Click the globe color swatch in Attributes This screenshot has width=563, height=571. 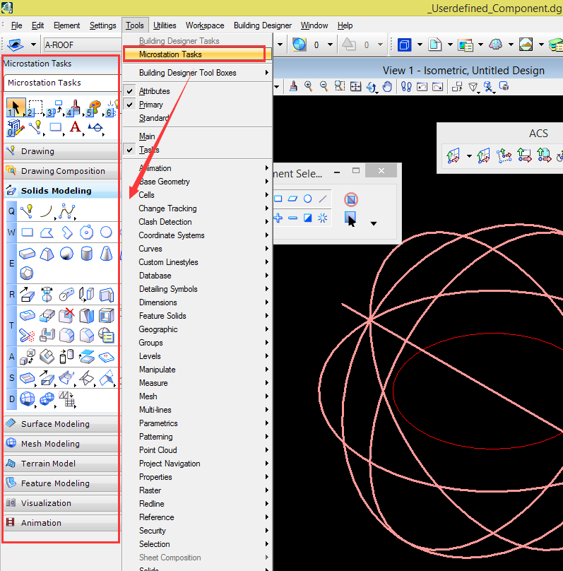click(x=299, y=45)
